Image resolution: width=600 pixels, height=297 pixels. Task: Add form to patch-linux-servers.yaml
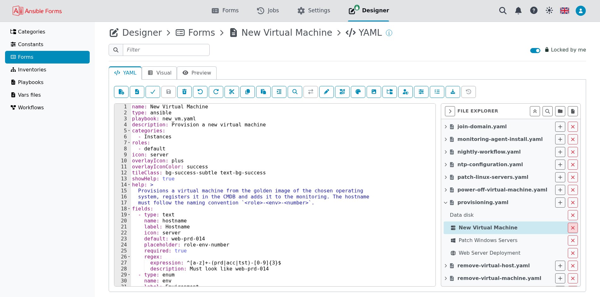click(x=560, y=177)
